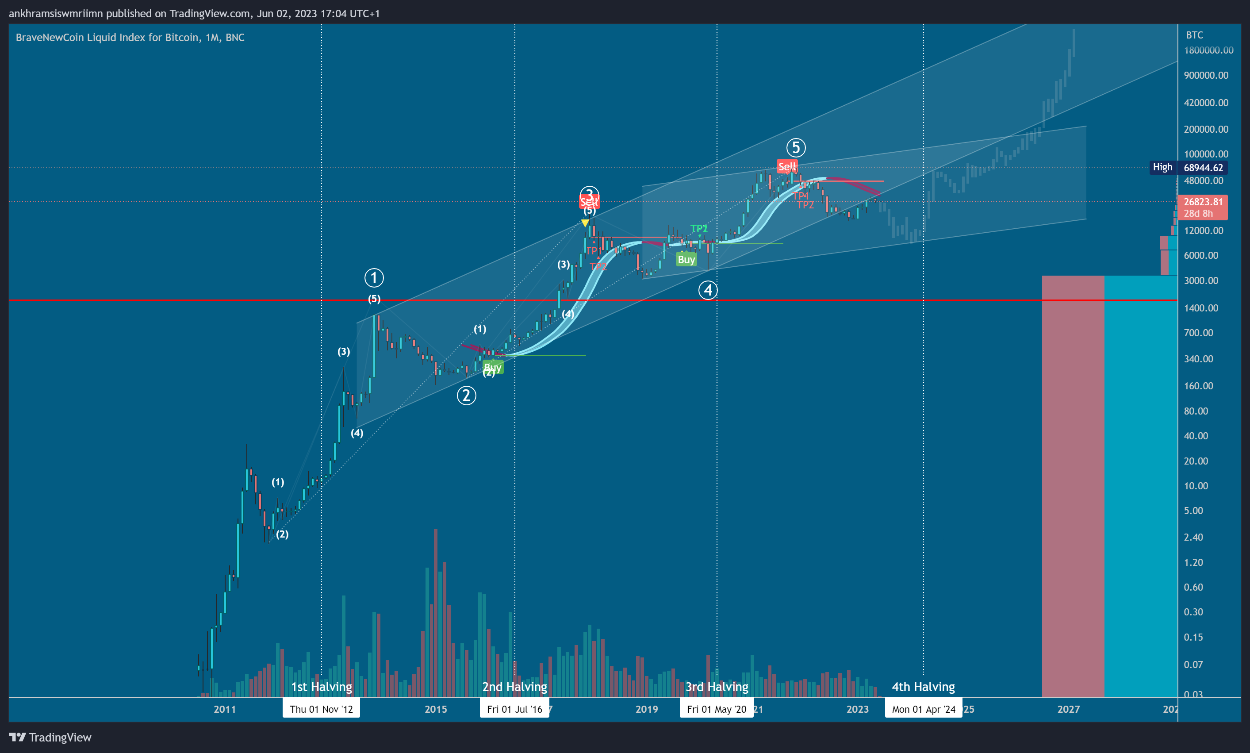Click the 1800000.00 price axis label
Image resolution: width=1250 pixels, height=753 pixels.
(1208, 50)
